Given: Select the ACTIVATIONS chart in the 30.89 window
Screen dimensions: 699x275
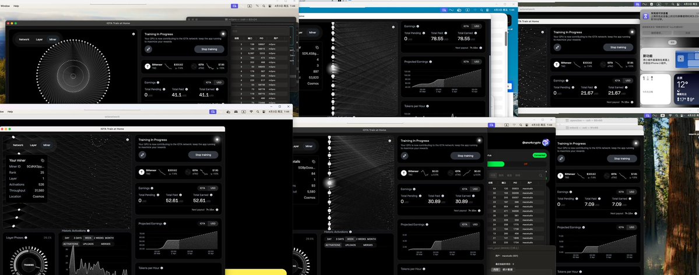Looking at the screenshot, I should tap(332, 245).
